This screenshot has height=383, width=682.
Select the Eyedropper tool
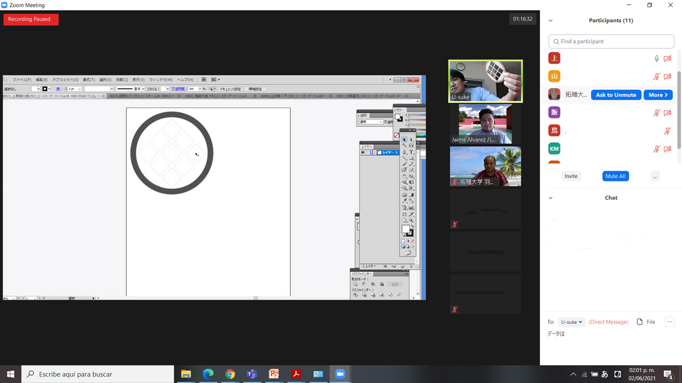(404, 201)
